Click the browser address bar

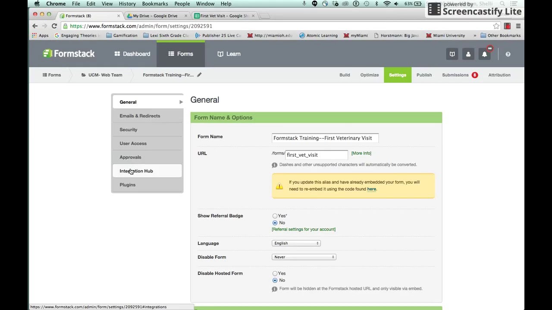(276, 26)
